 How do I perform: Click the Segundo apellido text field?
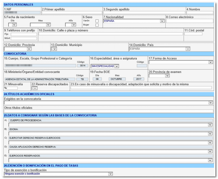[x=144, y=13]
